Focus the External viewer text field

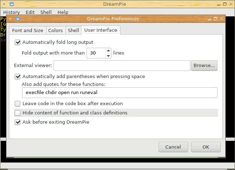(122, 66)
